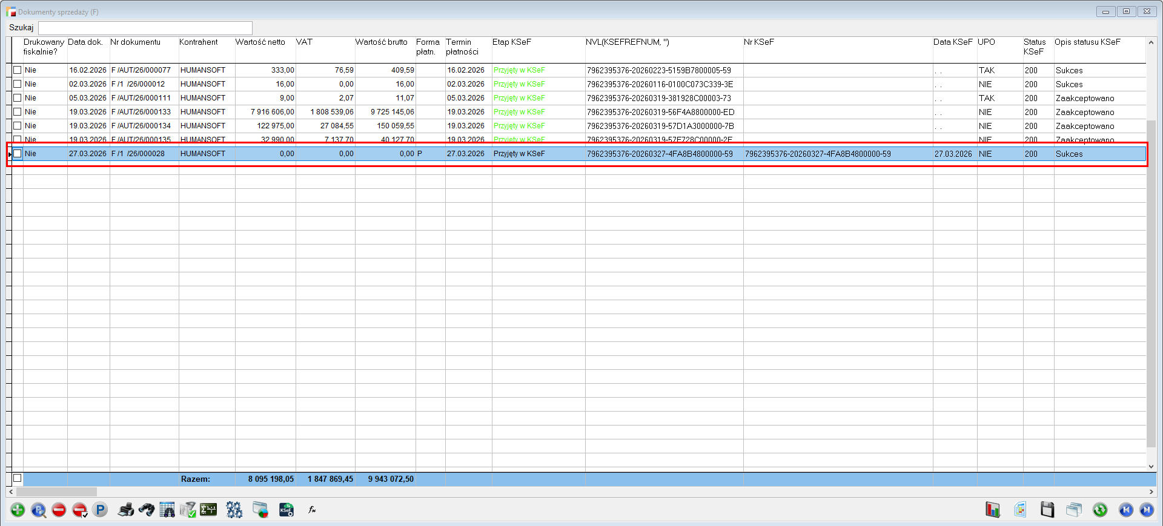Click the Wartość brutto column header
This screenshot has height=526, width=1163.
[381, 42]
